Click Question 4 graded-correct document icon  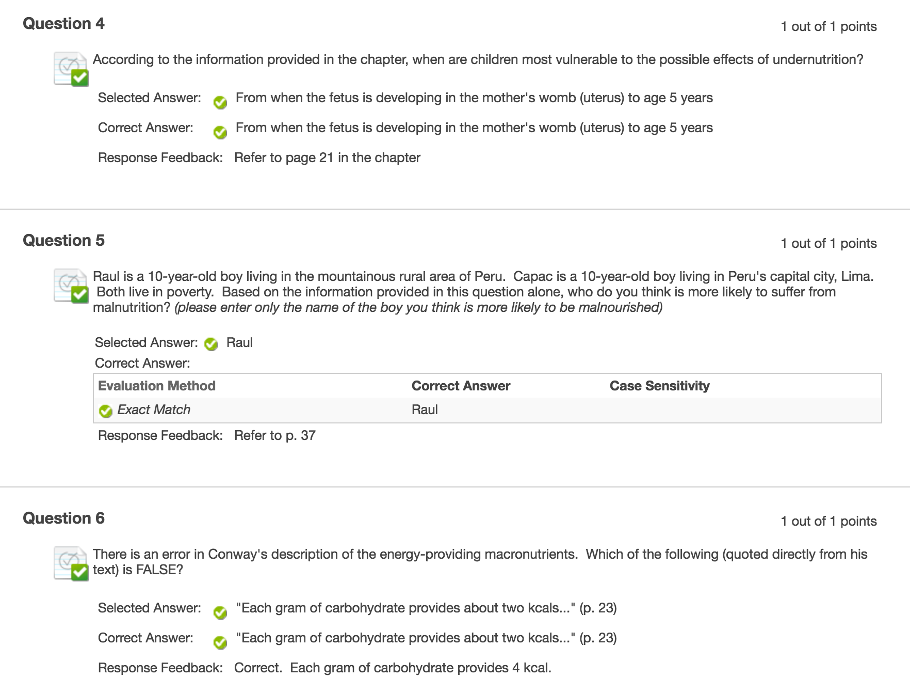point(71,69)
